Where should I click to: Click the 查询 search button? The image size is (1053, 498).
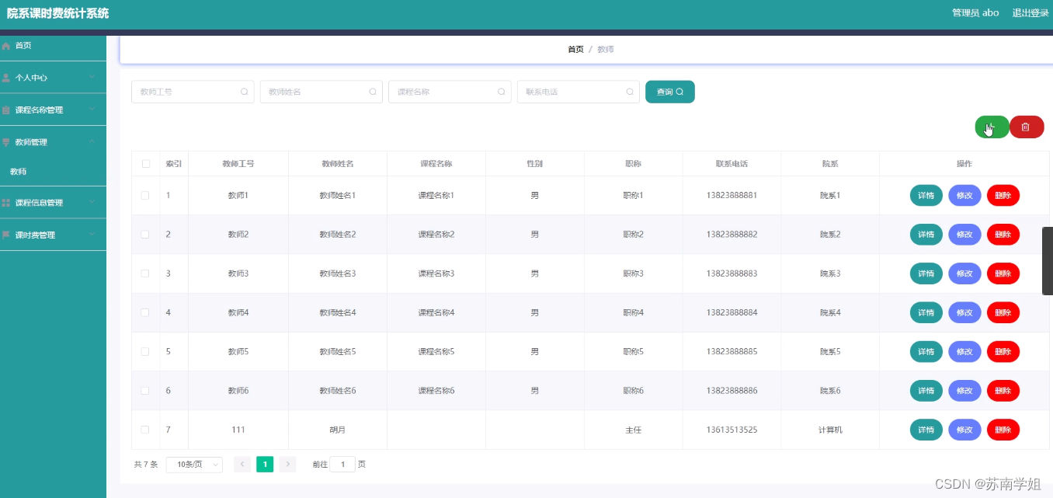pyautogui.click(x=669, y=91)
